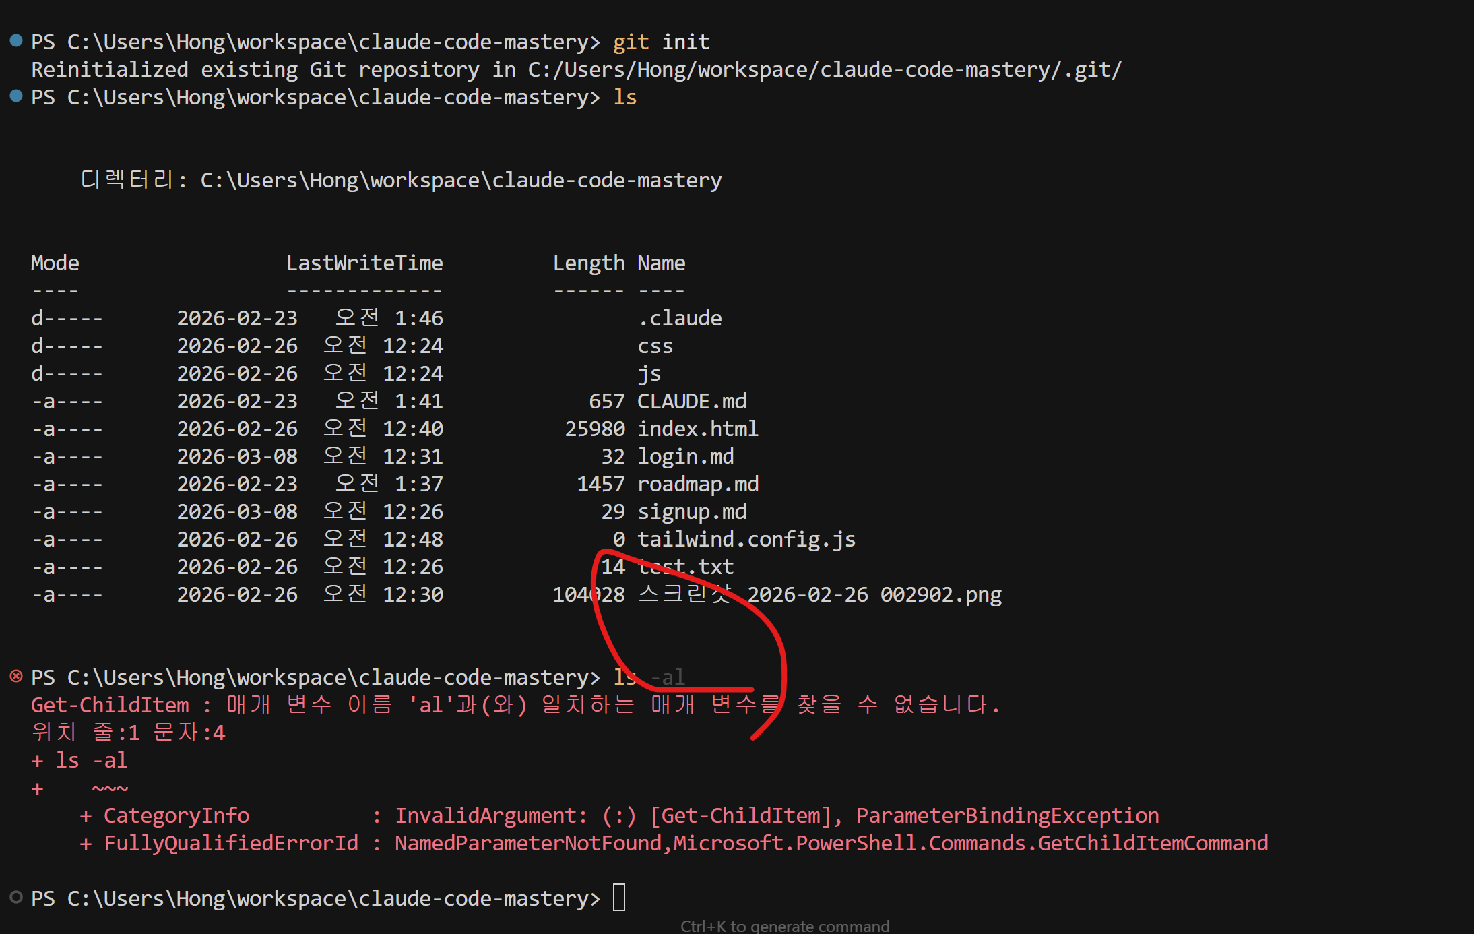Place cursor in the active terminal prompt box

619,898
